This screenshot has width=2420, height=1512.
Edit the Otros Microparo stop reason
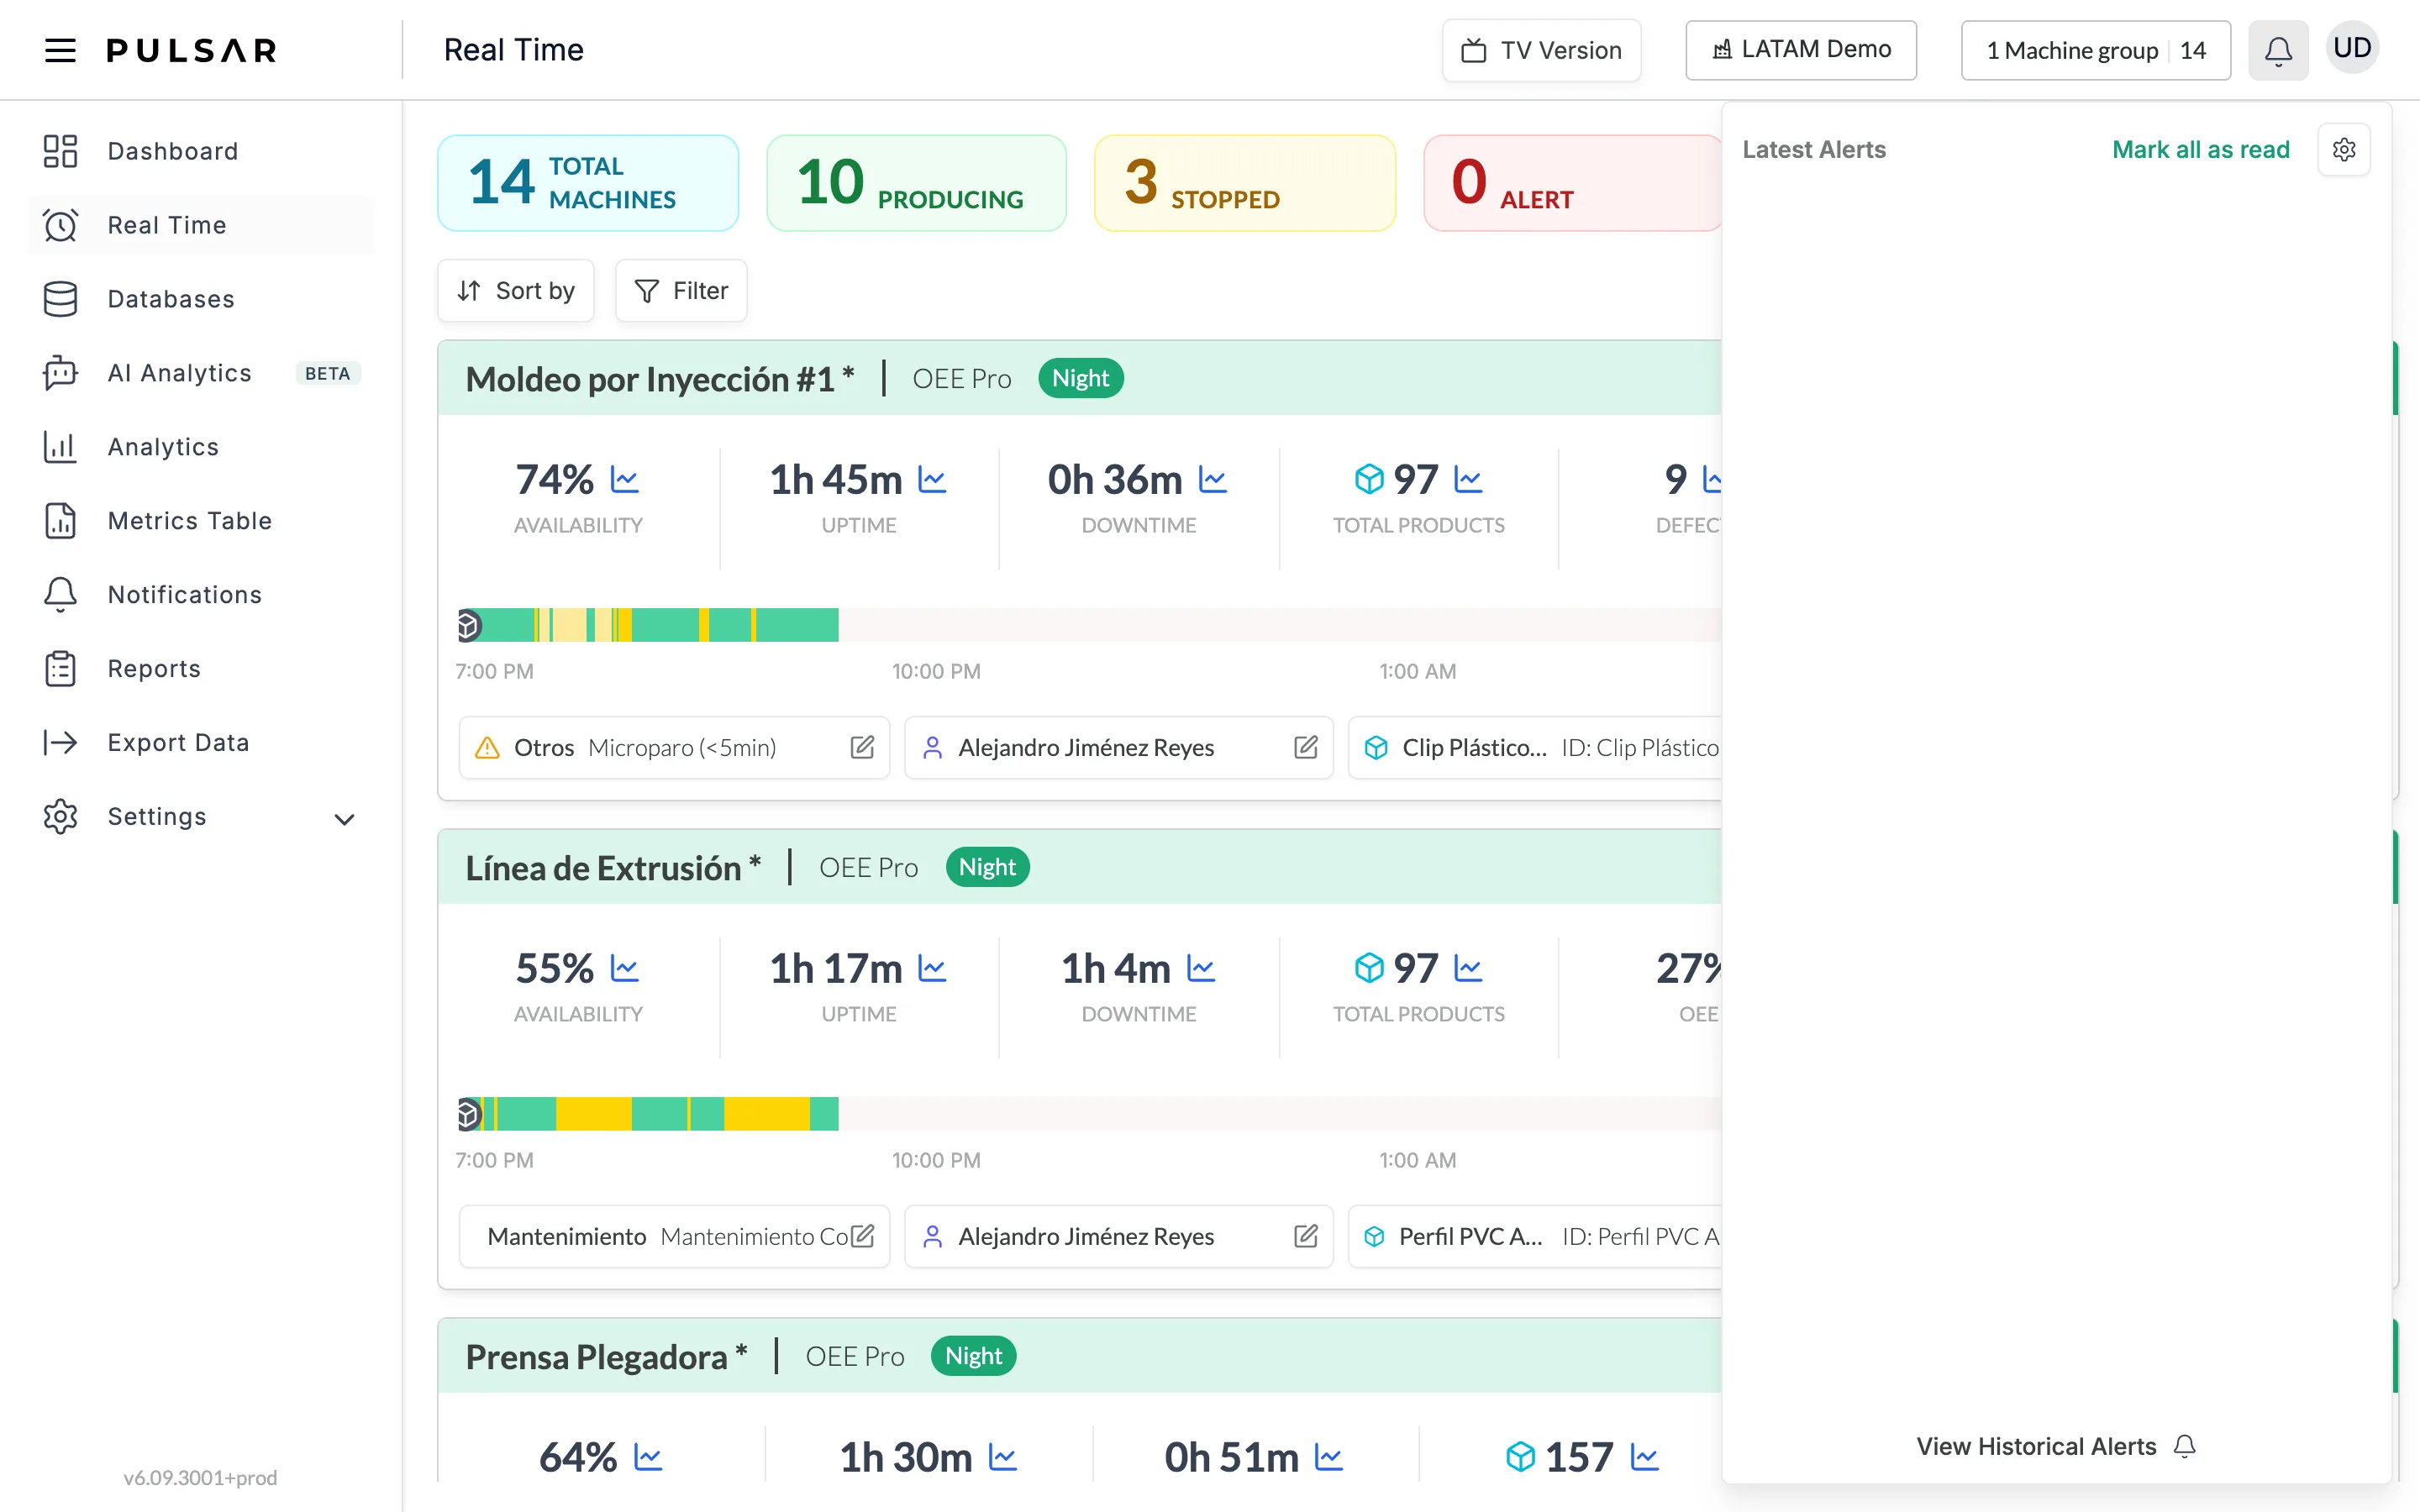(x=862, y=747)
